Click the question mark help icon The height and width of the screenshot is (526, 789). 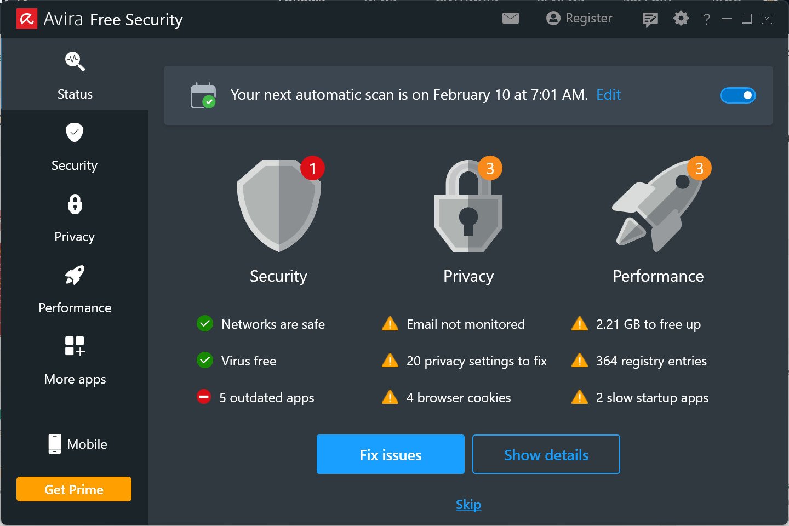[707, 20]
